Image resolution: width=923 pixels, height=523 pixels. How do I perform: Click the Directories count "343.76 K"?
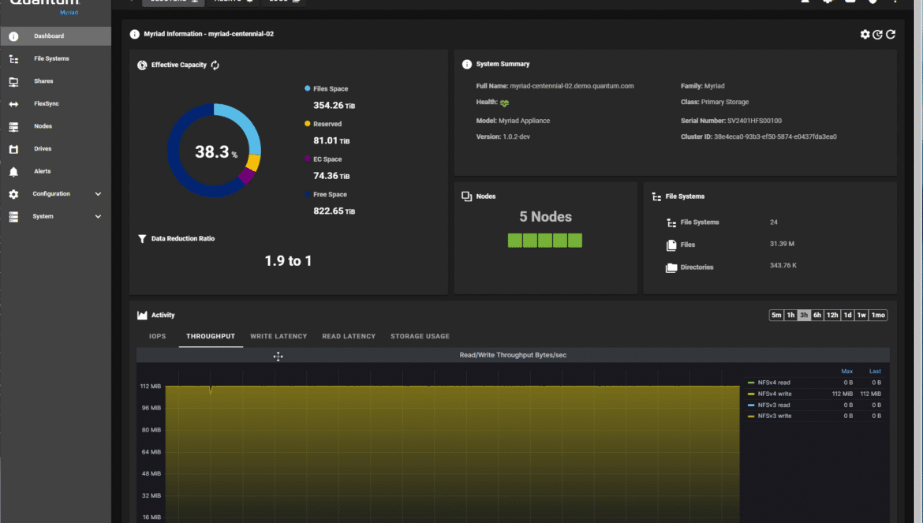tap(783, 266)
